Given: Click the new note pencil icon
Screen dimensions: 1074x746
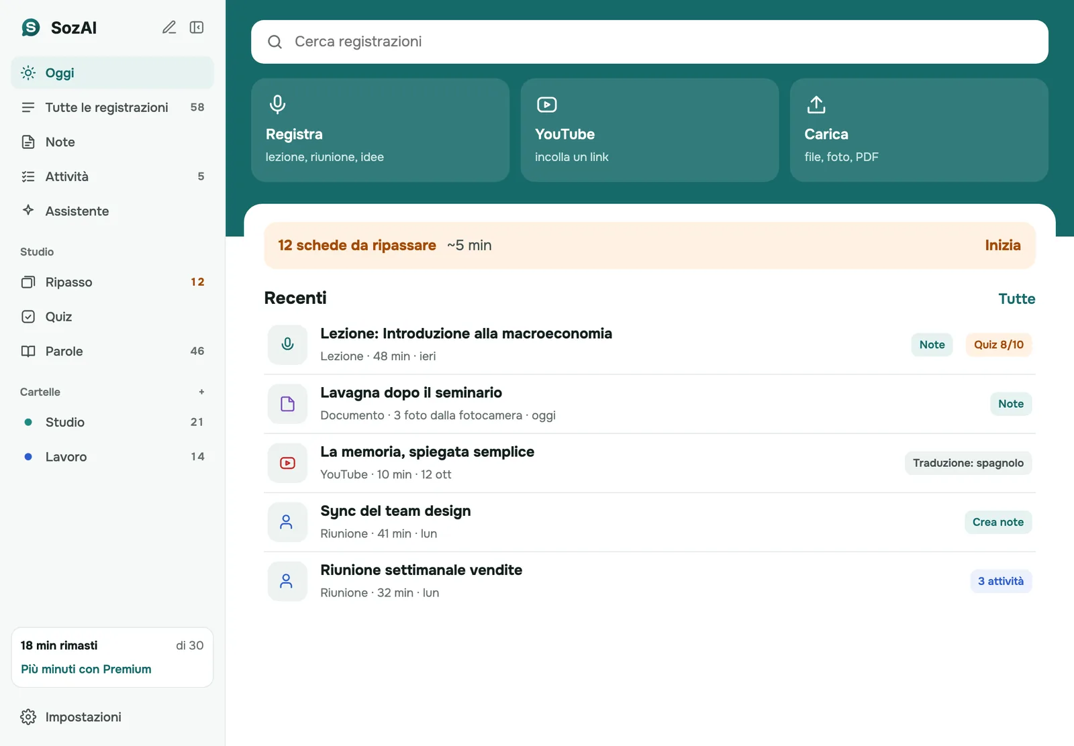Looking at the screenshot, I should pyautogui.click(x=169, y=28).
